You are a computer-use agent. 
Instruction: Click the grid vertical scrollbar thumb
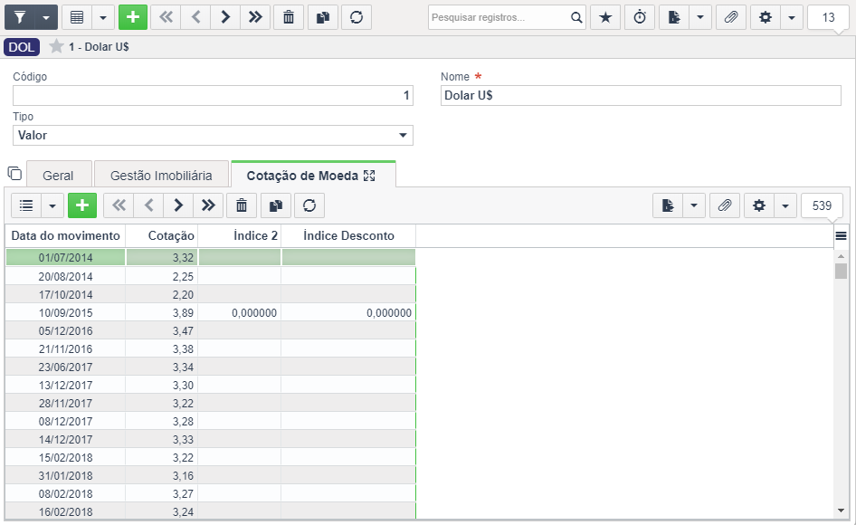841,271
